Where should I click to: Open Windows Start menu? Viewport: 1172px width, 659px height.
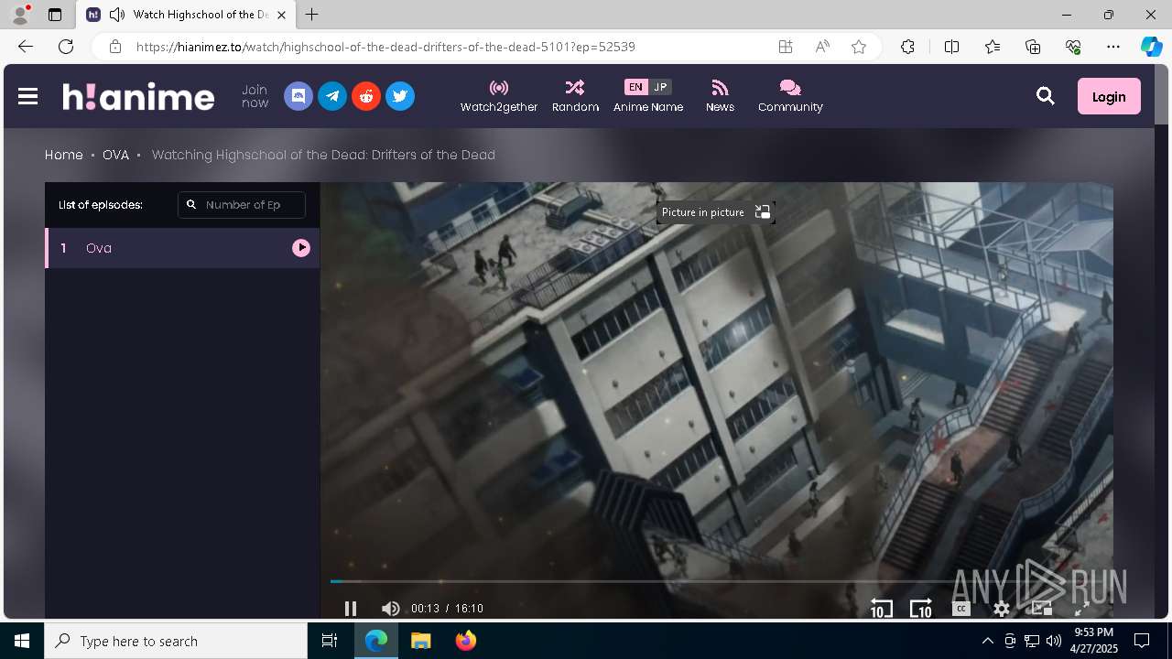pyautogui.click(x=22, y=641)
